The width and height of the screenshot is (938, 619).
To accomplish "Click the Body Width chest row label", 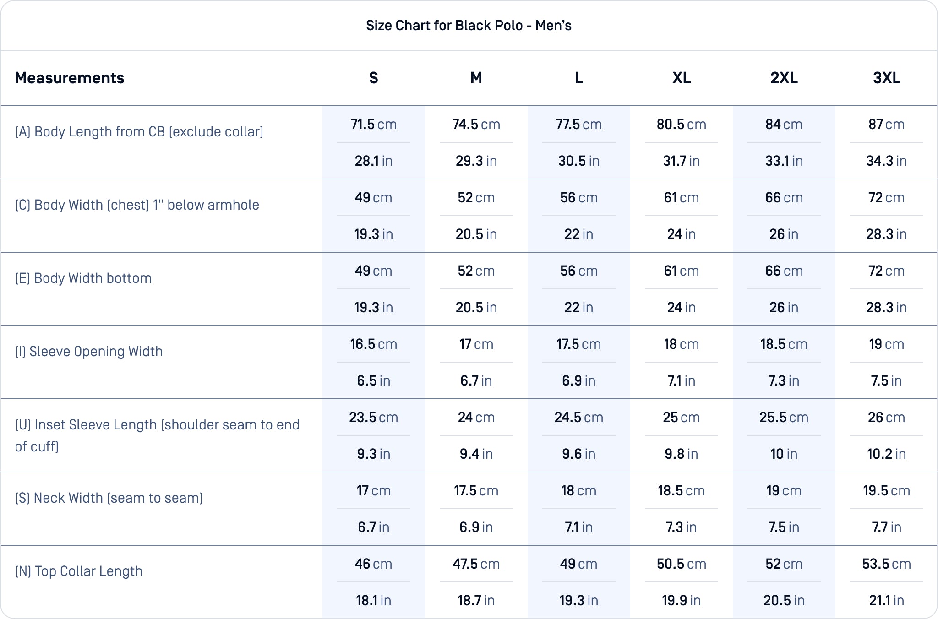I will pos(137,205).
